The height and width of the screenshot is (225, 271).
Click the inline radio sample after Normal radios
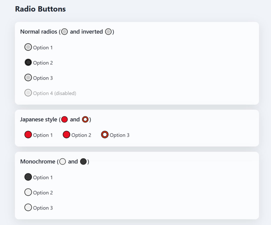pos(64,31)
